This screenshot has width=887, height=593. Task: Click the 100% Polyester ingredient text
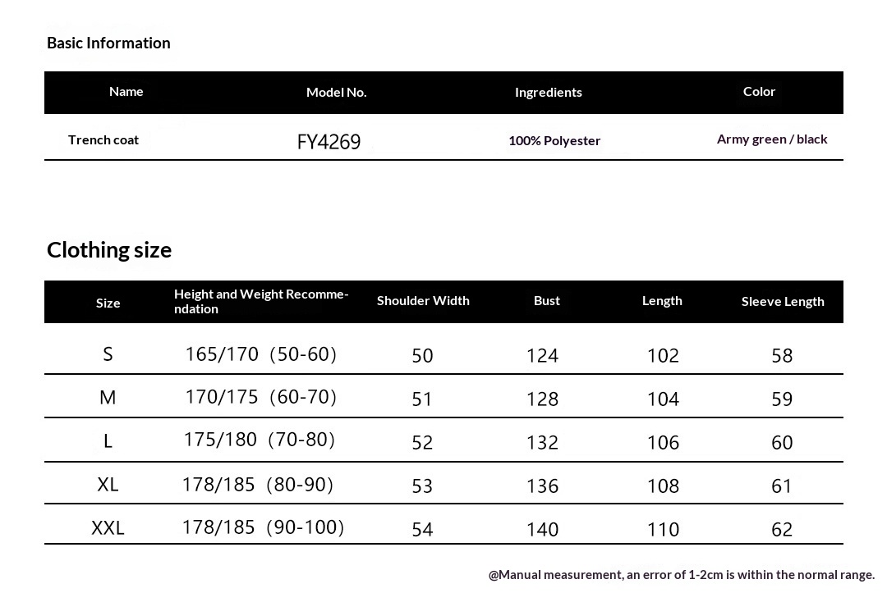click(554, 140)
